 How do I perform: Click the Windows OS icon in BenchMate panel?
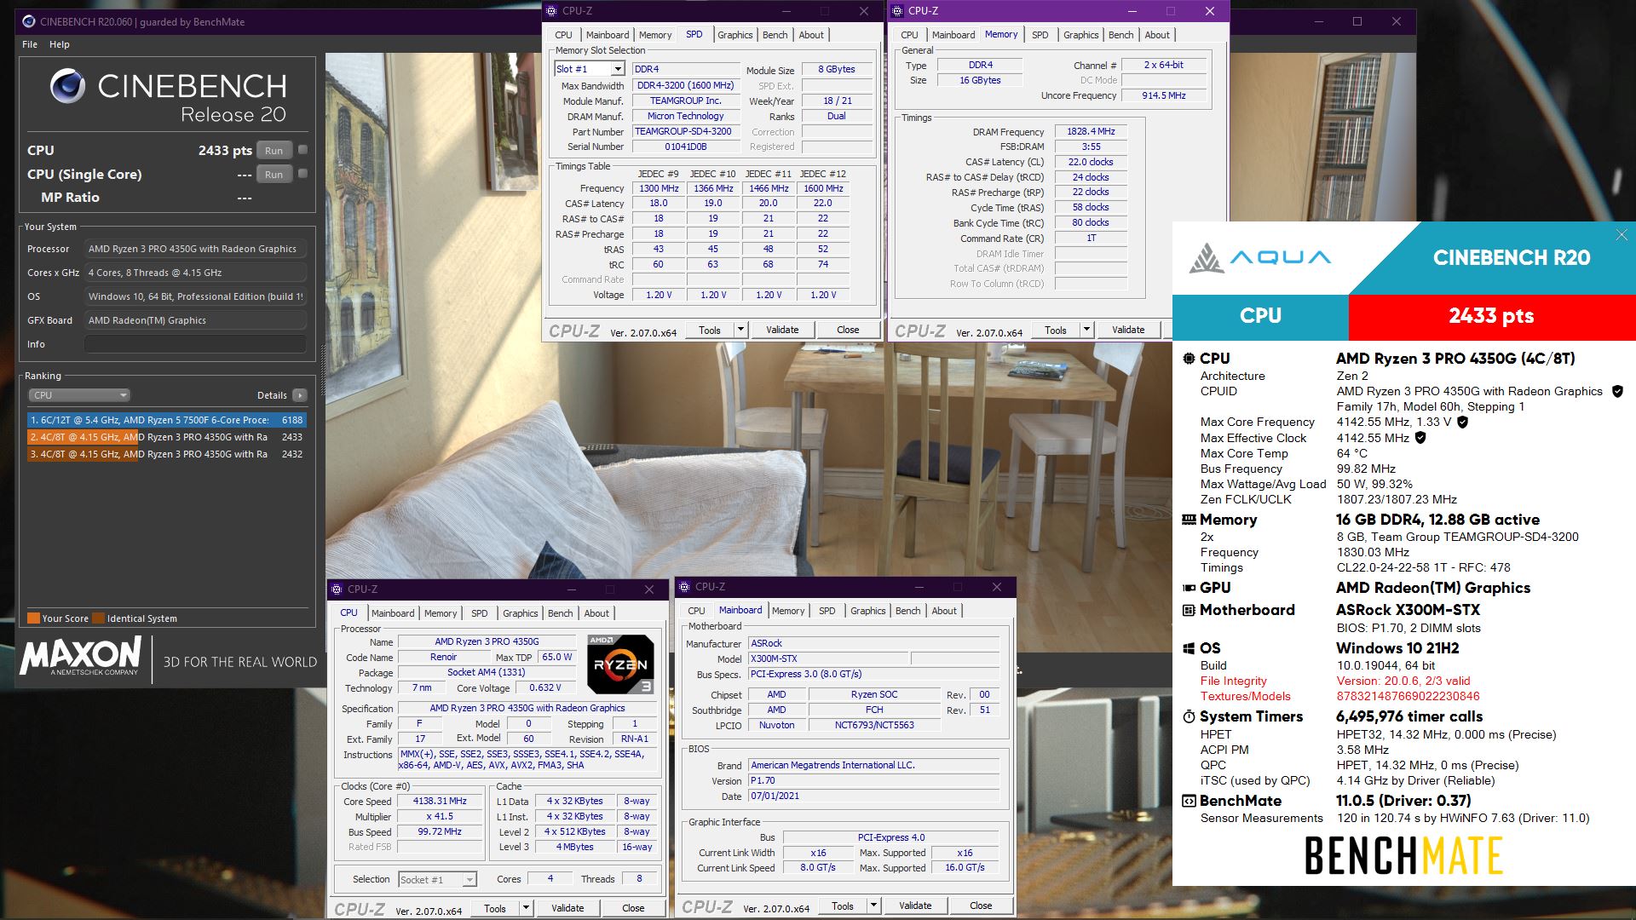pos(1189,648)
